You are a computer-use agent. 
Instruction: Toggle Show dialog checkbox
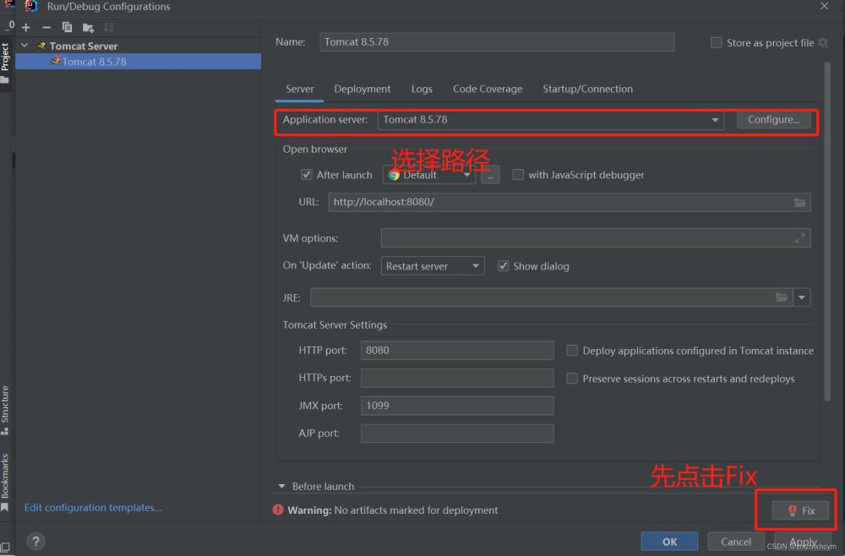click(x=503, y=265)
